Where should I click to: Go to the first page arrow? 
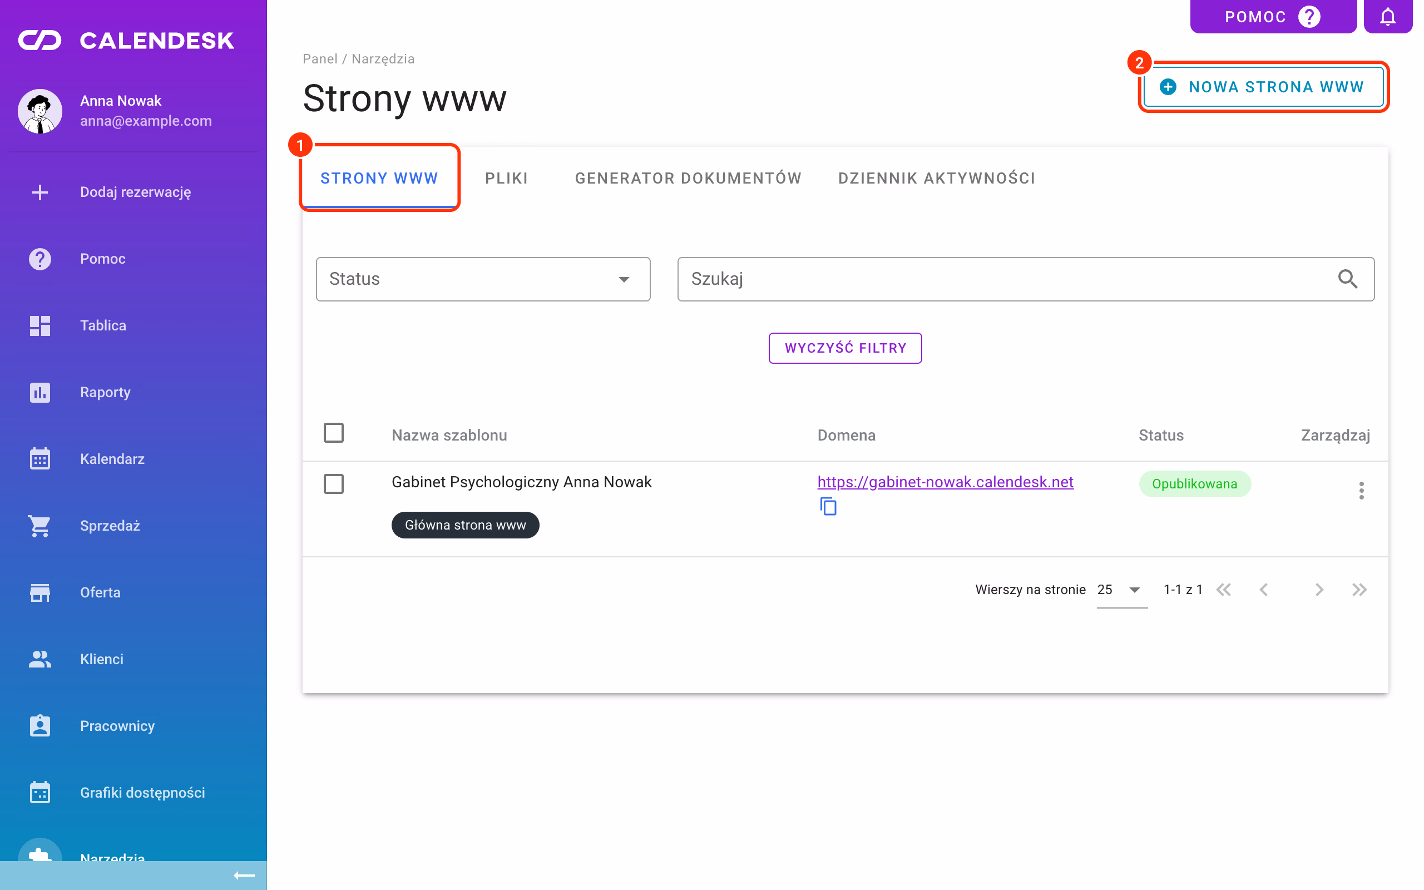(1224, 590)
